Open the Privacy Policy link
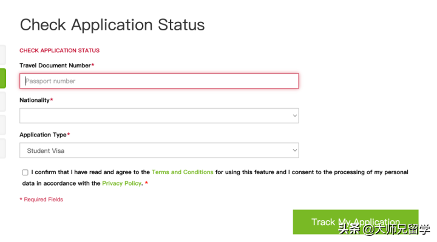Viewport: 437px width, 242px height. tap(122, 183)
